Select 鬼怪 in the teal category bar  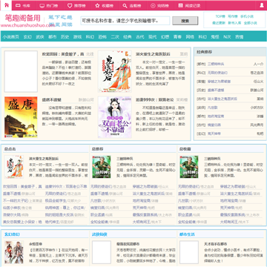tap(215, 37)
